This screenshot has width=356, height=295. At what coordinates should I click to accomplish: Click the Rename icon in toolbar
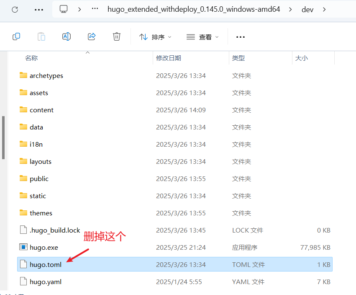tap(67, 37)
